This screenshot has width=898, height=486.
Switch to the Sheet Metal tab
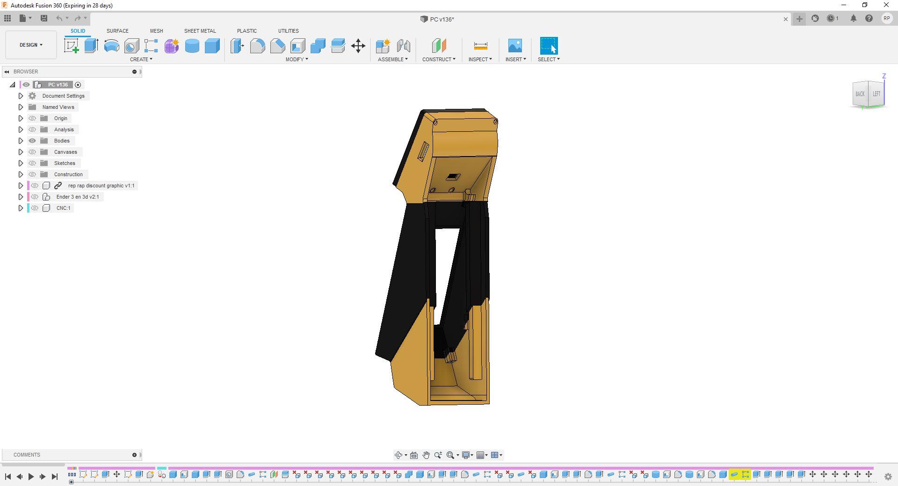200,31
